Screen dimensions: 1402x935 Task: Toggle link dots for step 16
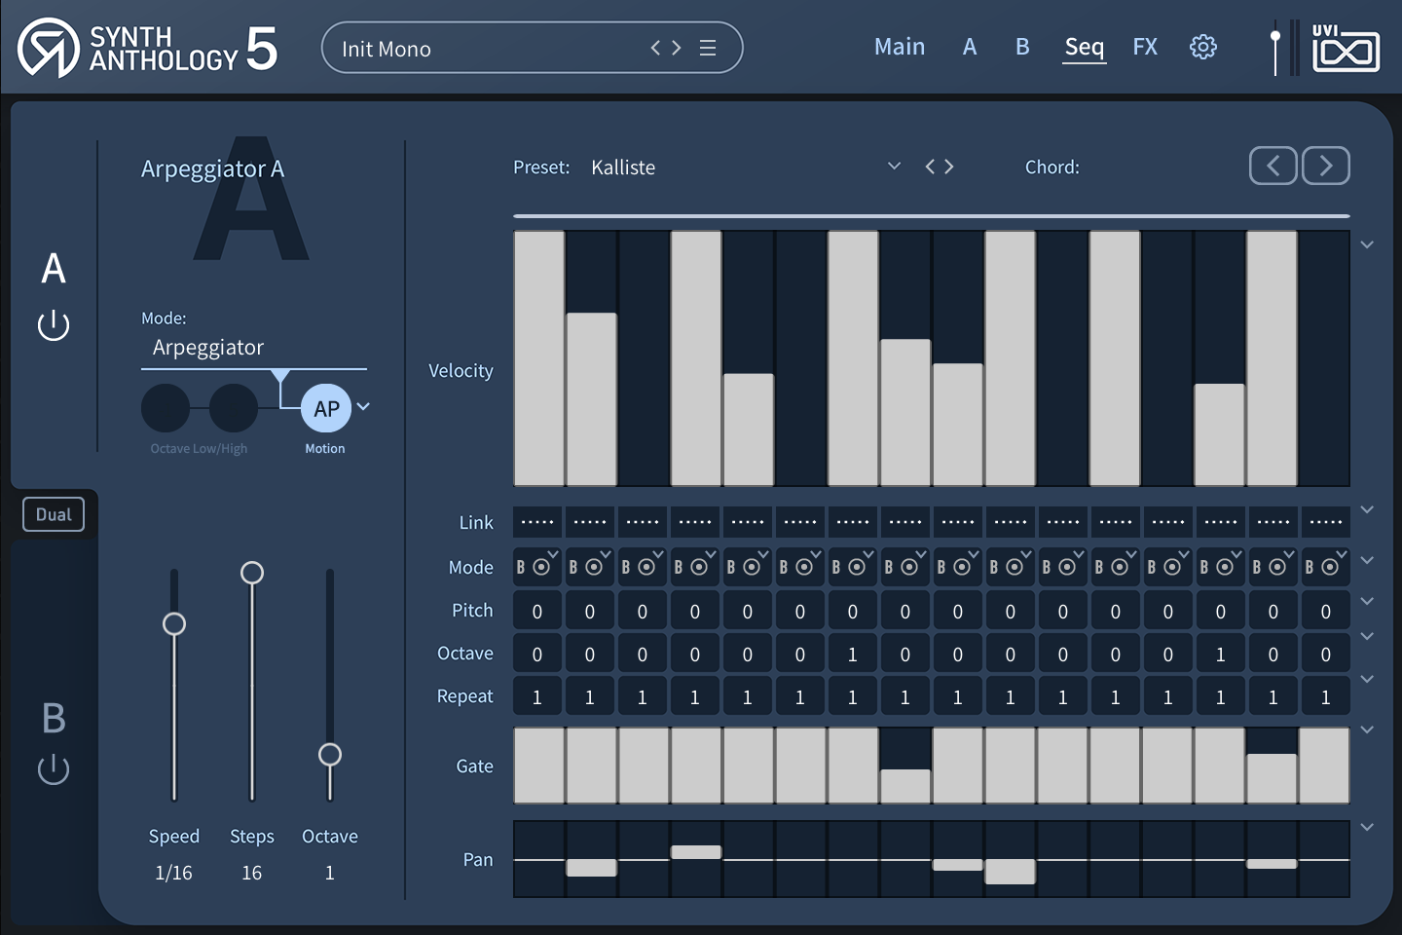(1326, 522)
